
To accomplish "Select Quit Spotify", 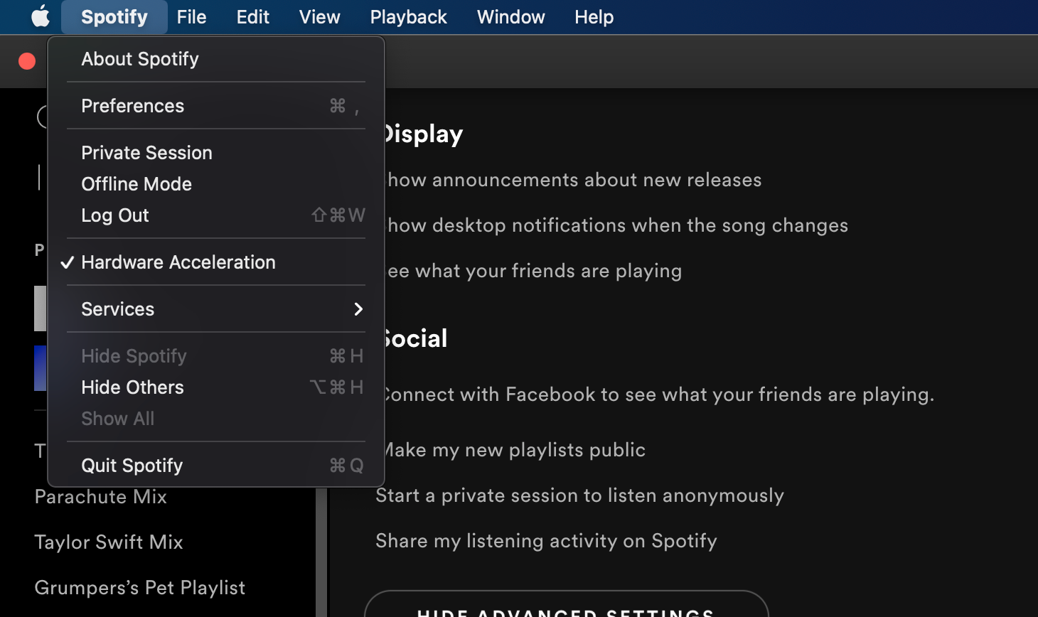I will [x=132, y=466].
